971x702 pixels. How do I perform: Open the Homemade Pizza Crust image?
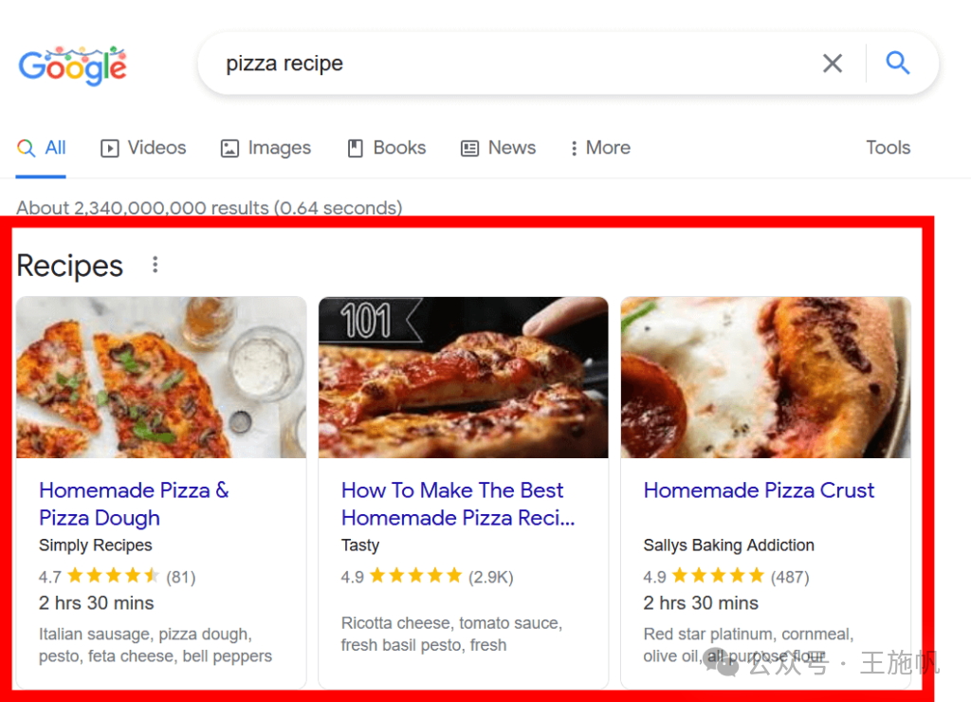pyautogui.click(x=765, y=378)
